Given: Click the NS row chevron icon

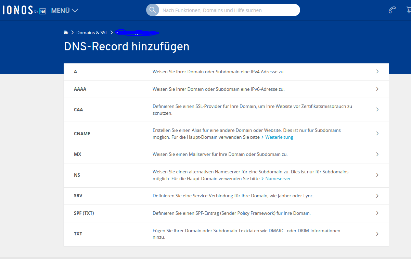Looking at the screenshot, I should click(x=377, y=175).
